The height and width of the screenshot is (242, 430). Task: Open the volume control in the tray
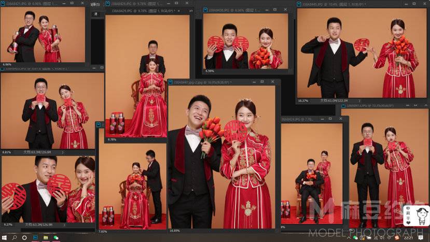[x=382, y=238]
